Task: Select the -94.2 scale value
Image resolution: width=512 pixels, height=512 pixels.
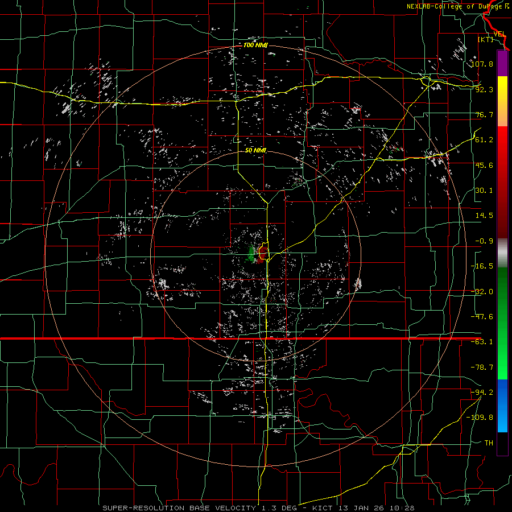Action: pyautogui.click(x=482, y=393)
